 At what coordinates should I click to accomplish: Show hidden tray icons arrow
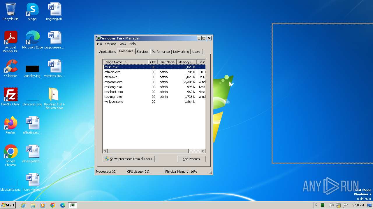(316, 205)
